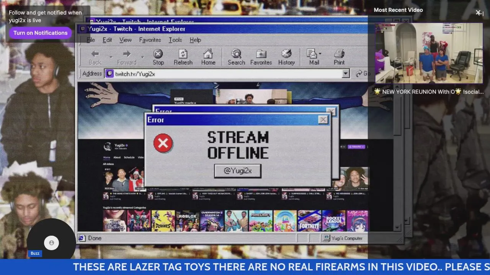
Task: Open the Favorites folder toolbar icon
Action: tap(261, 54)
